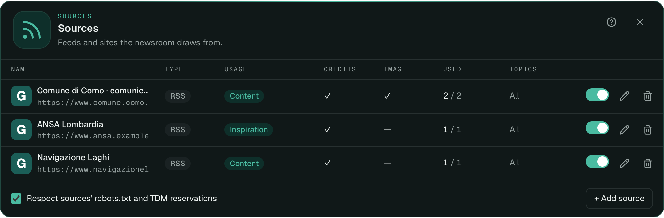Click the Sources RSS feed icon
The image size is (664, 218).
[32, 30]
